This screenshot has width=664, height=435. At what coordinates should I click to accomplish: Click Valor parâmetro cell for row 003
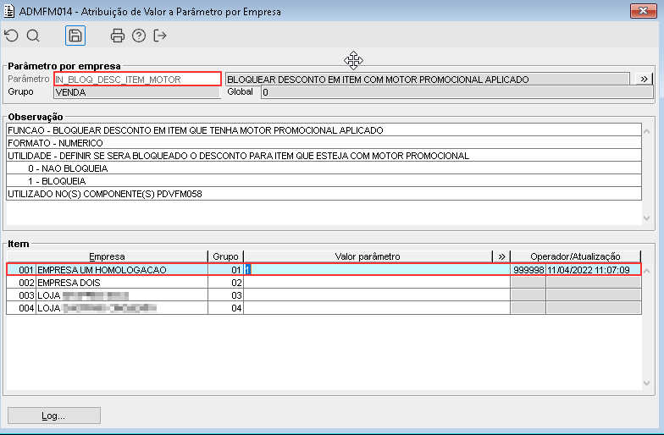(376, 295)
